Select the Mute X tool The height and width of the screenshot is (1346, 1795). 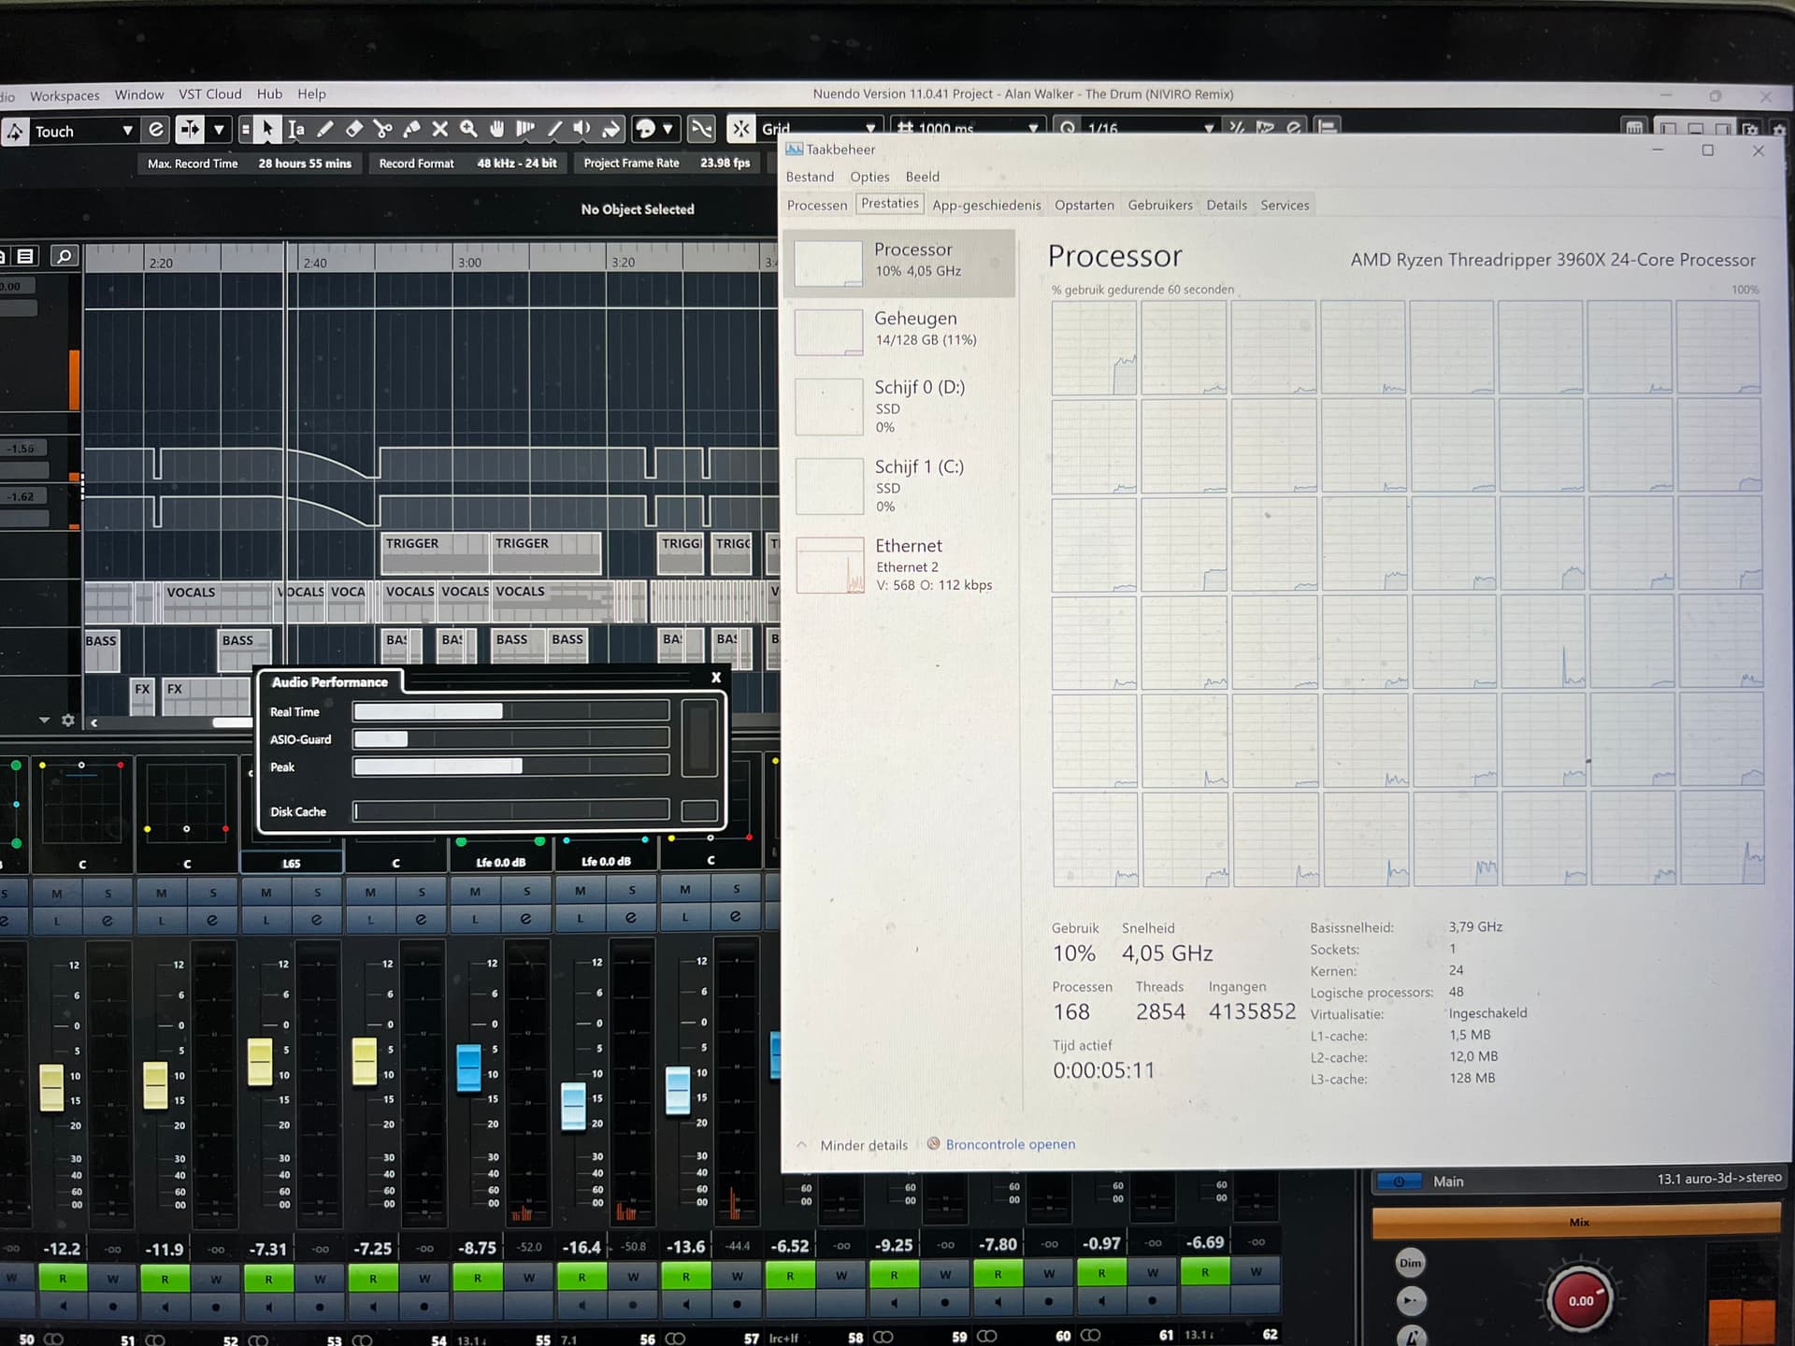click(x=439, y=129)
